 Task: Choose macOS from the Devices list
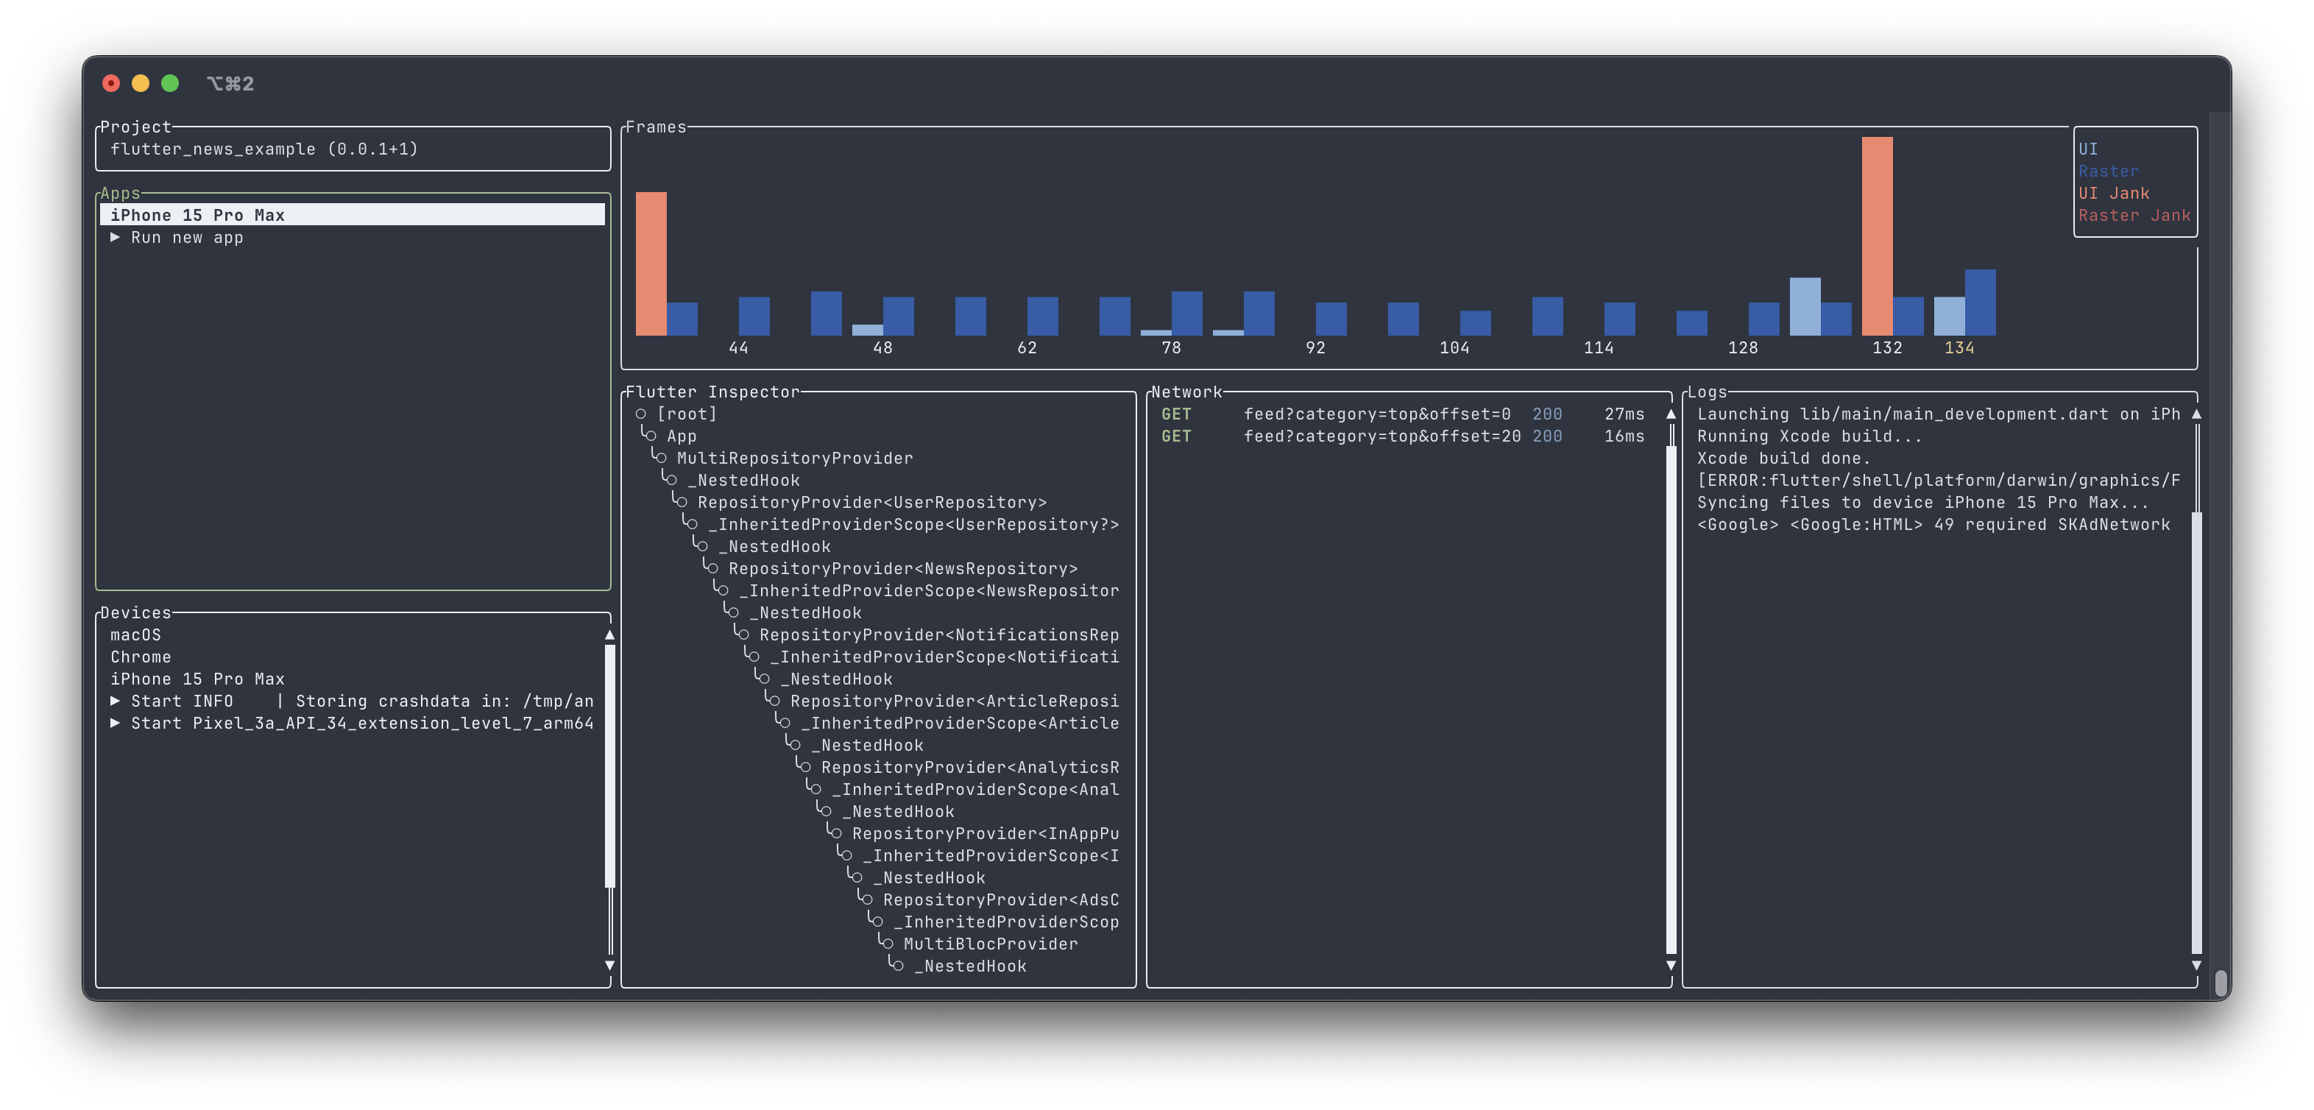[135, 635]
